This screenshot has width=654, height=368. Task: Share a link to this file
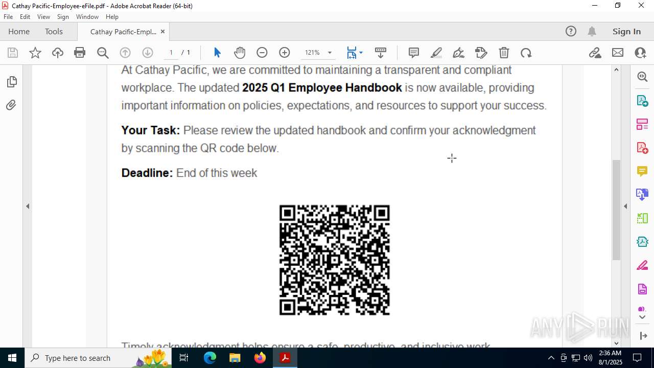coord(595,53)
